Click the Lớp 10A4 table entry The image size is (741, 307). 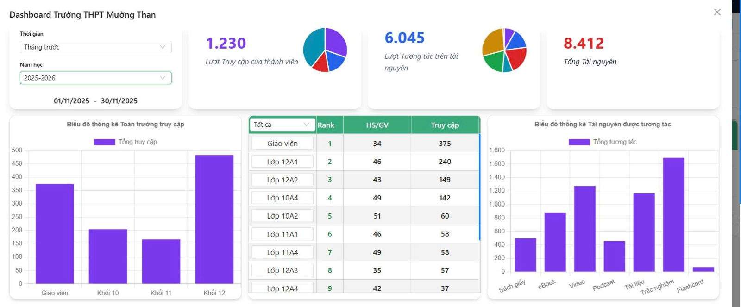(282, 198)
